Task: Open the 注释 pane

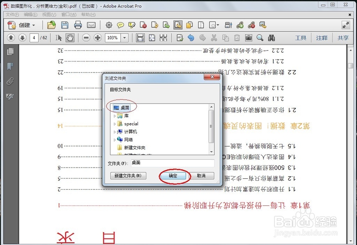Action: [322, 38]
